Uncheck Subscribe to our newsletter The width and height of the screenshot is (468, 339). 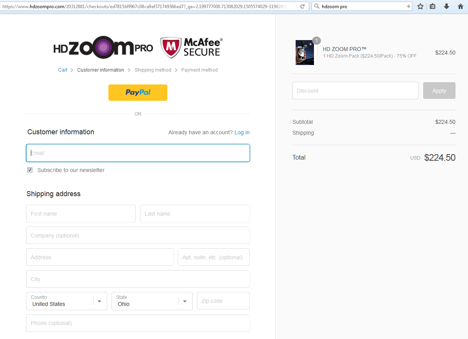click(x=30, y=170)
